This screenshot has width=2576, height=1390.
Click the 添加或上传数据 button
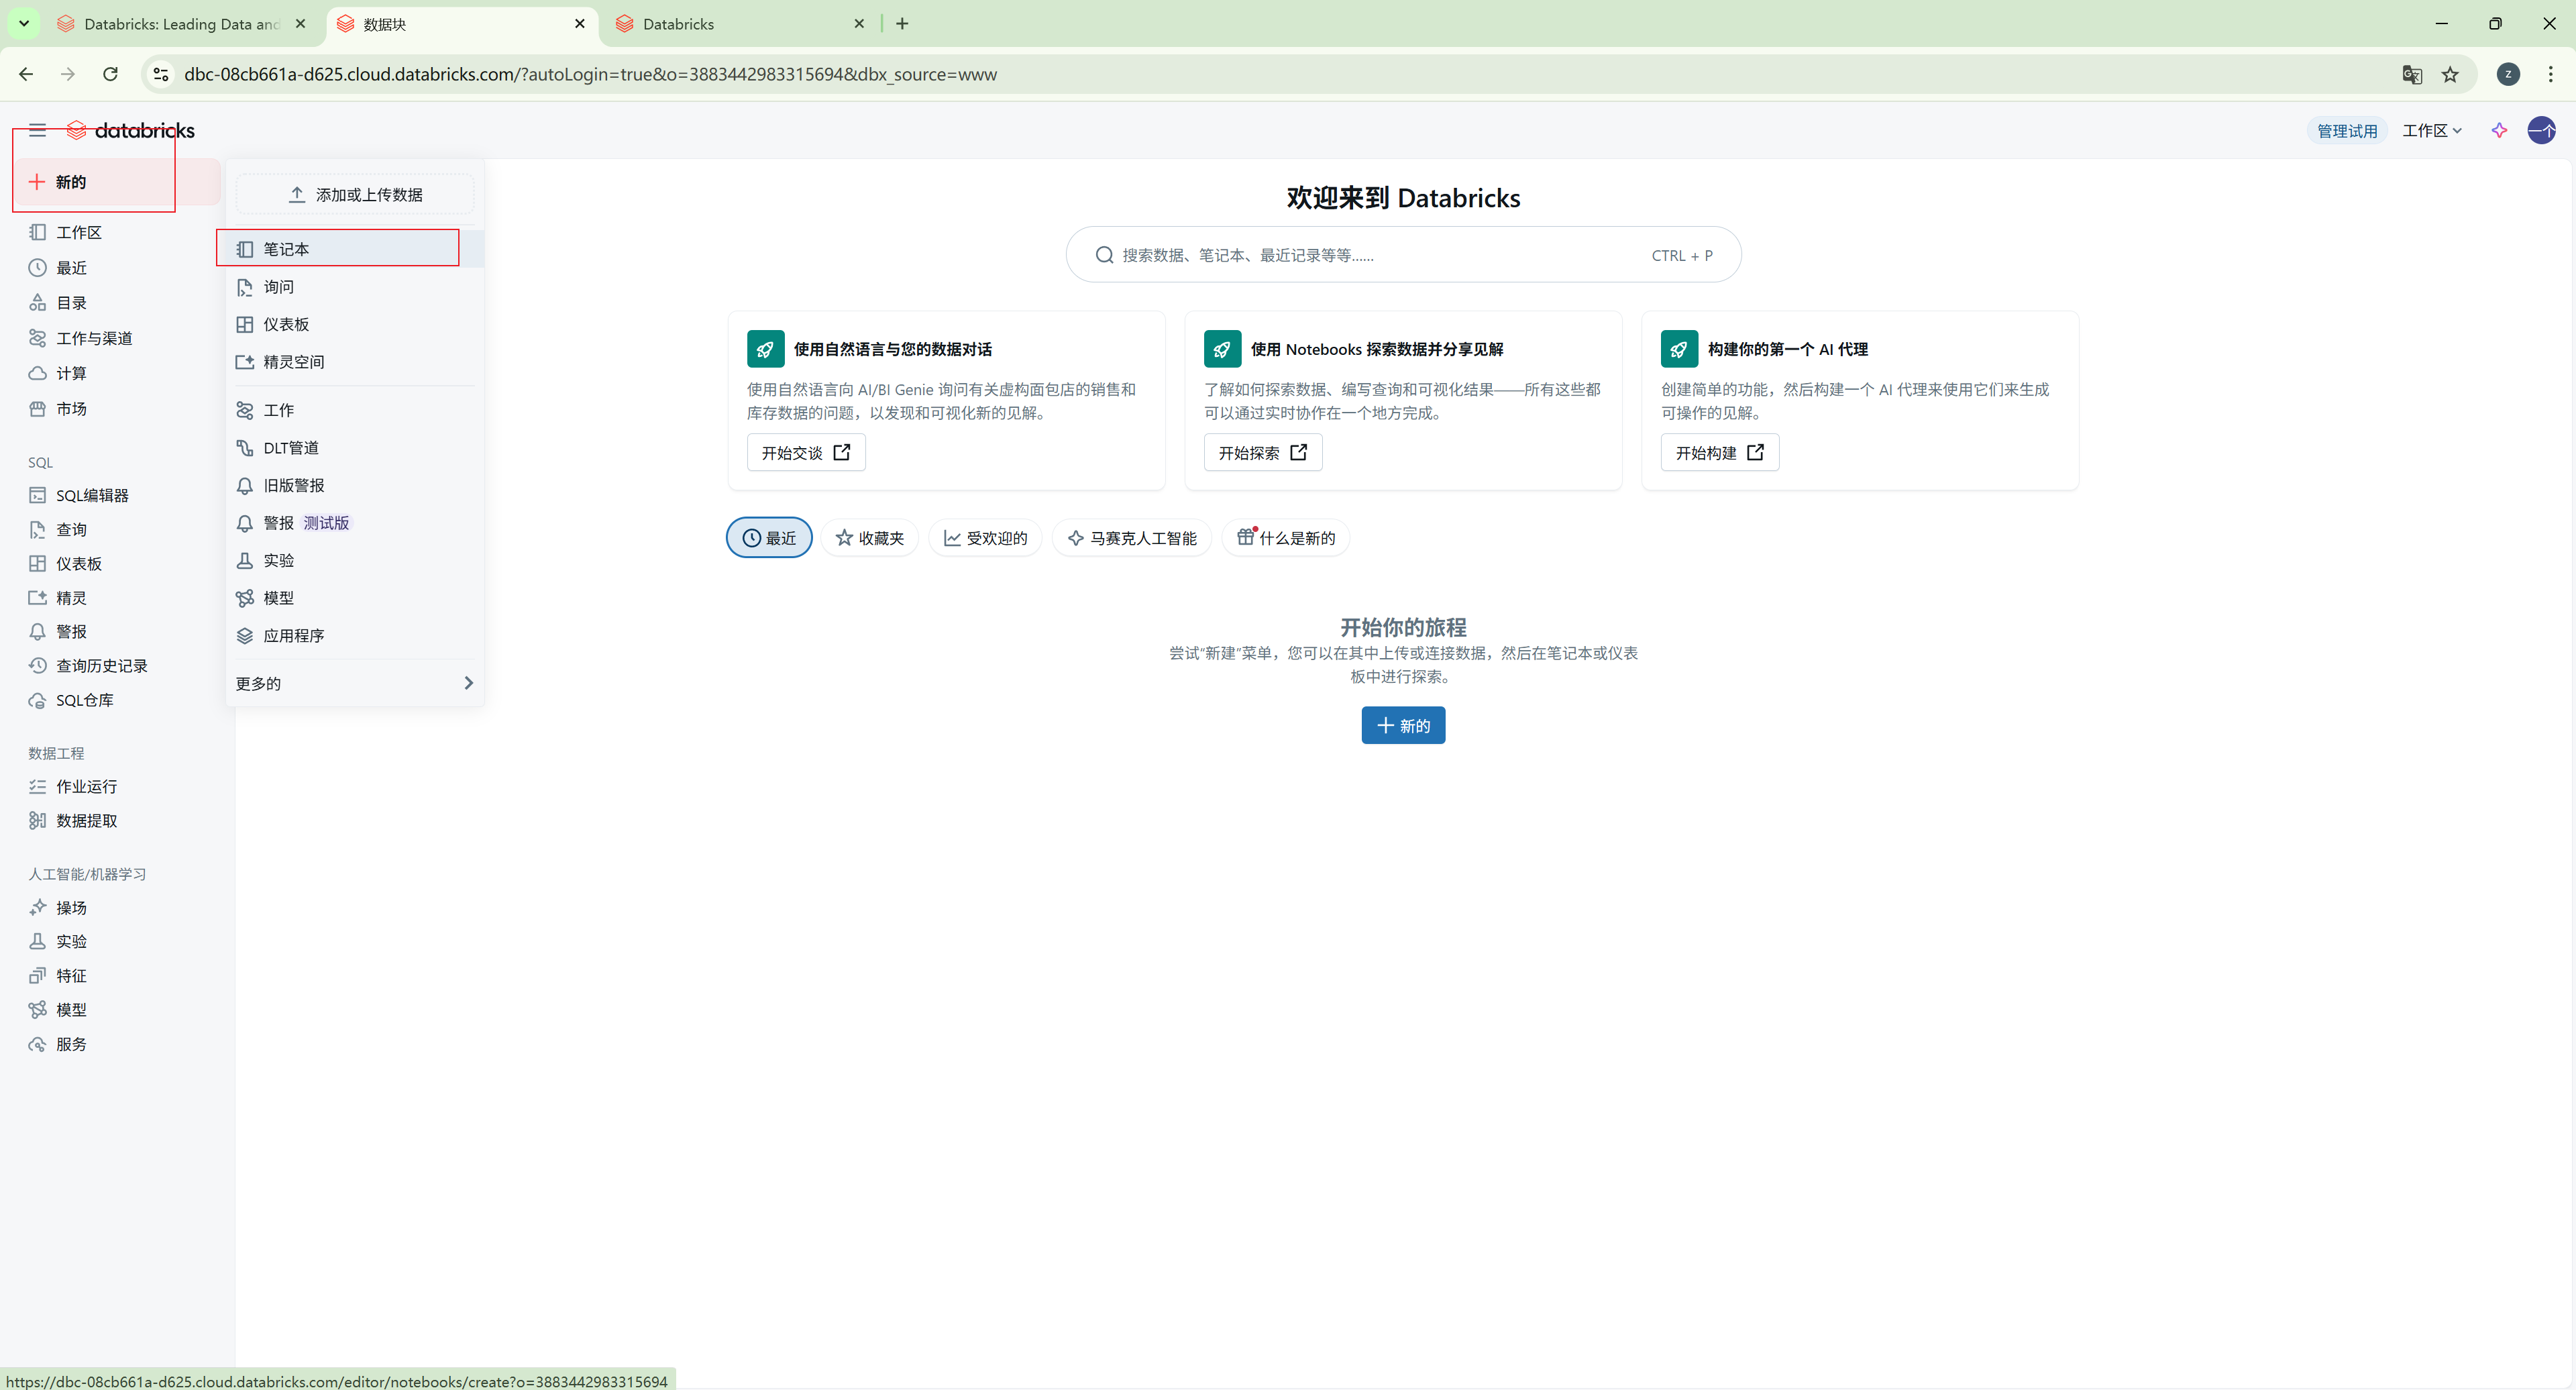(x=355, y=194)
